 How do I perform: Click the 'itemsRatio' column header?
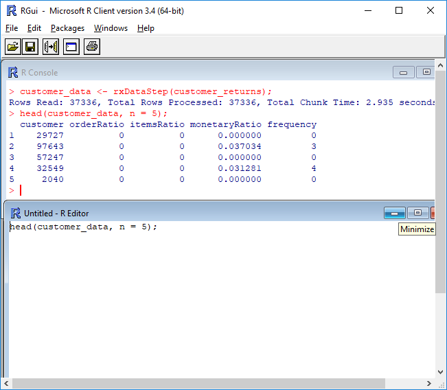click(157, 124)
